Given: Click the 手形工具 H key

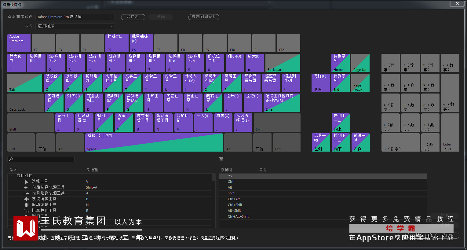Looking at the screenshot, I should click(154, 103).
